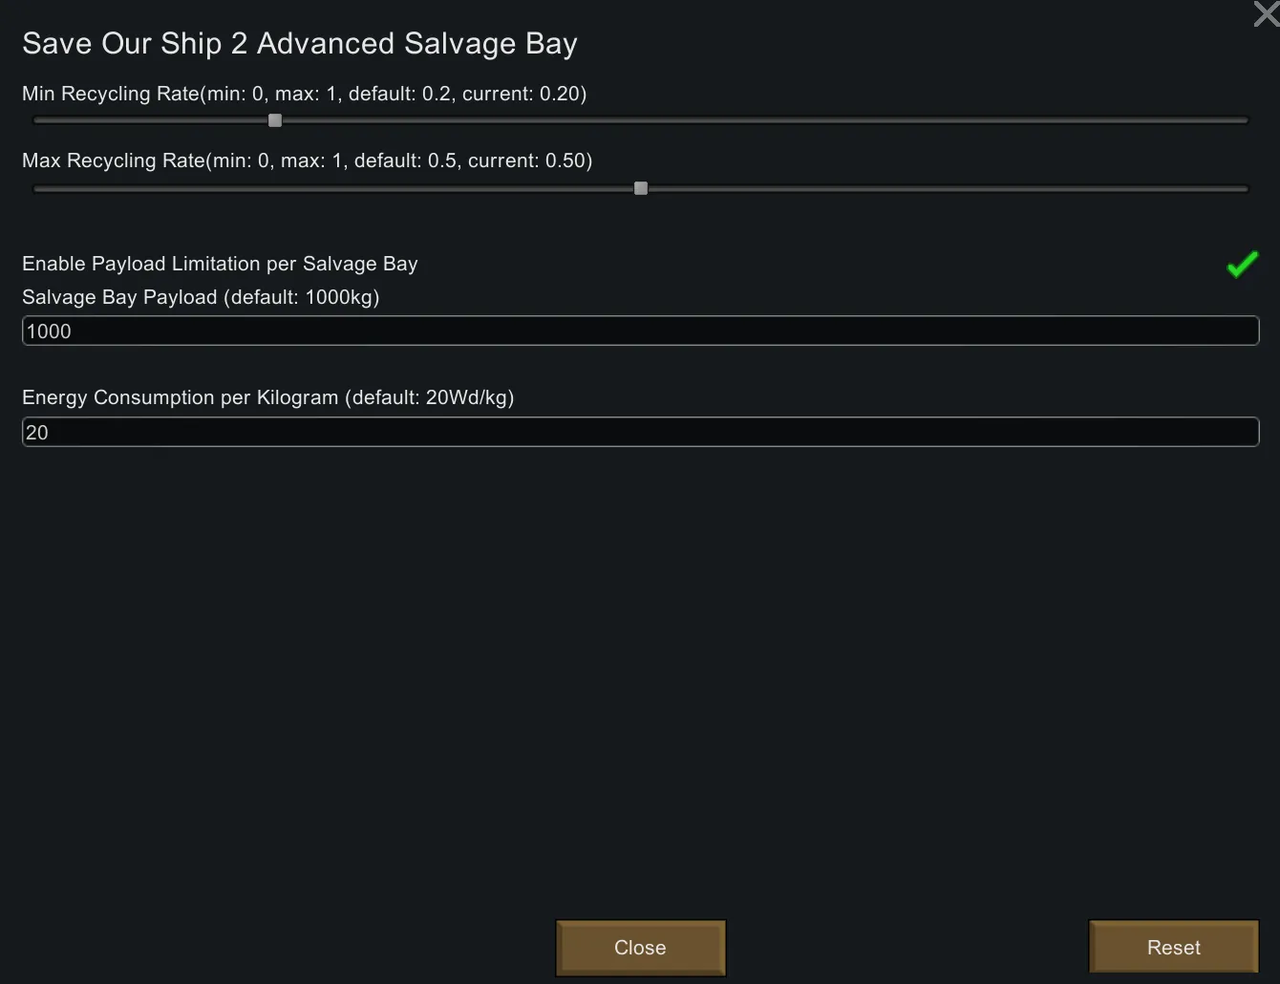
Task: Place cursor after 1000 in payload field
Action: click(74, 332)
